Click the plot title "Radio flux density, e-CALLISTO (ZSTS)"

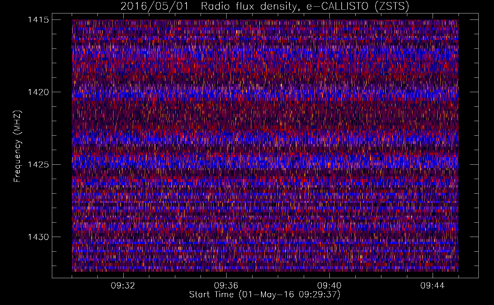[305, 6]
